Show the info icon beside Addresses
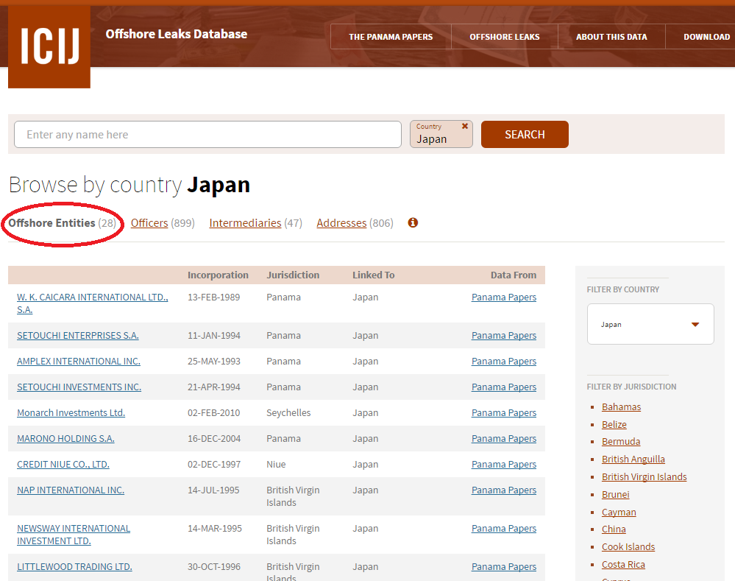The height and width of the screenshot is (581, 735). (413, 223)
